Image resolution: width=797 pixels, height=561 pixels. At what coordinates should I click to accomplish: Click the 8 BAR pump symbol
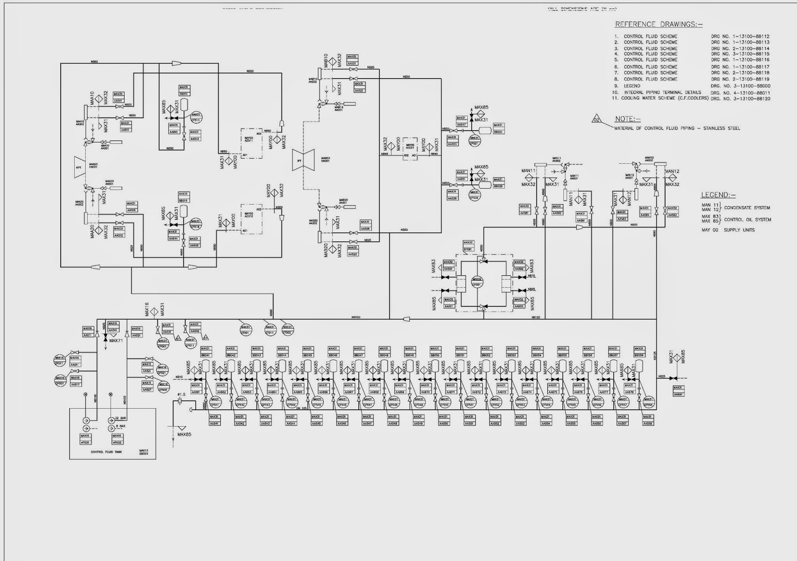tap(111, 428)
